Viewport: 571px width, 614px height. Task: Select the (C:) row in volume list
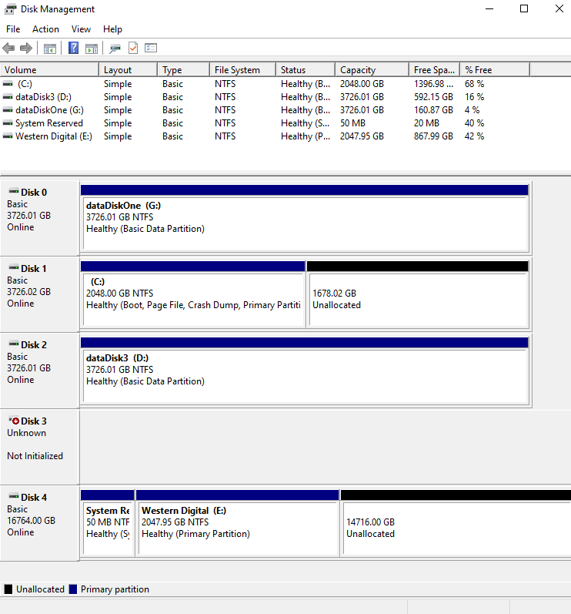pyautogui.click(x=265, y=84)
